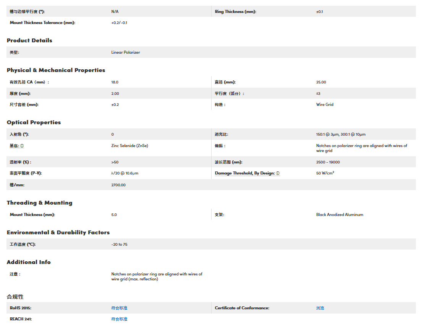Click the 50 W/cm² damage threshold value
This screenshot has height=328, width=422.
click(x=325, y=173)
